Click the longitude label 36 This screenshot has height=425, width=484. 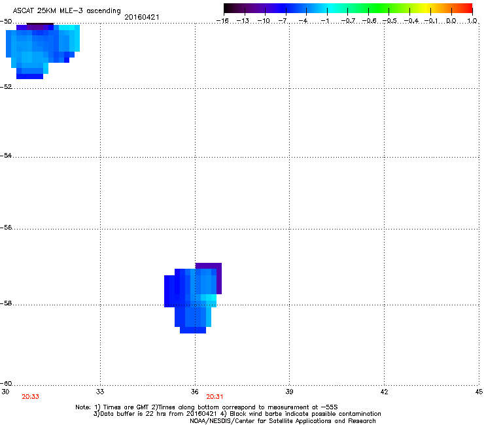(x=194, y=392)
